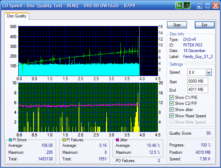The width and height of the screenshot is (221, 168).
Task: Open the Speed dropdown arrow
Action: pyautogui.click(x=209, y=73)
